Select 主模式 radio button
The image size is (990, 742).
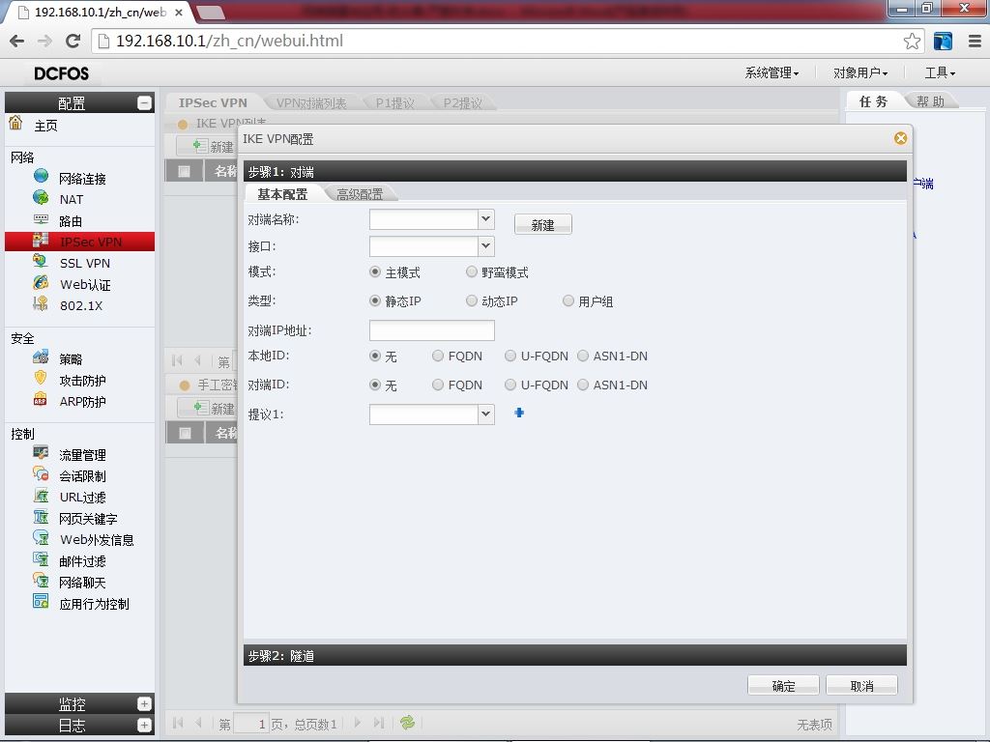point(375,271)
